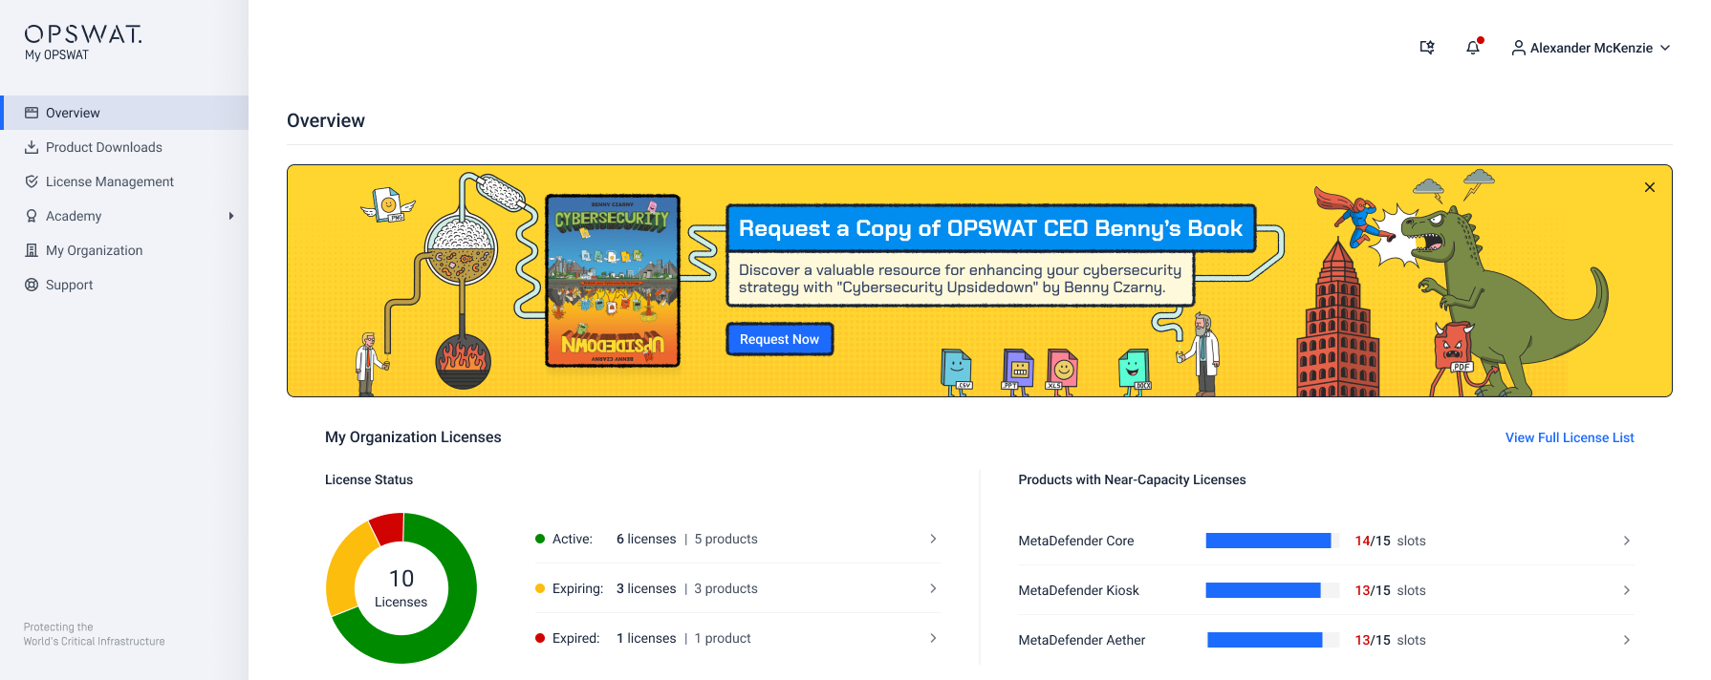Click '13/15 slots' for MetaDefender Kiosk
The image size is (1711, 680).
point(1390,590)
